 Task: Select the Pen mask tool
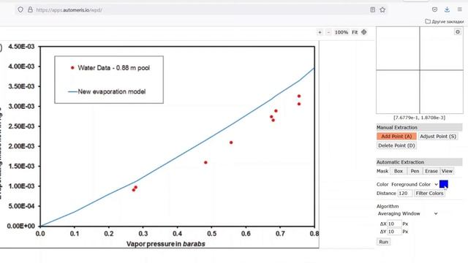(415, 171)
